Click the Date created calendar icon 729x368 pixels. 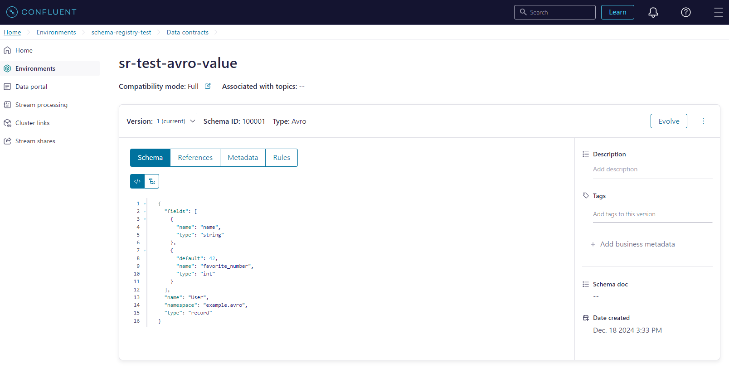pos(586,318)
